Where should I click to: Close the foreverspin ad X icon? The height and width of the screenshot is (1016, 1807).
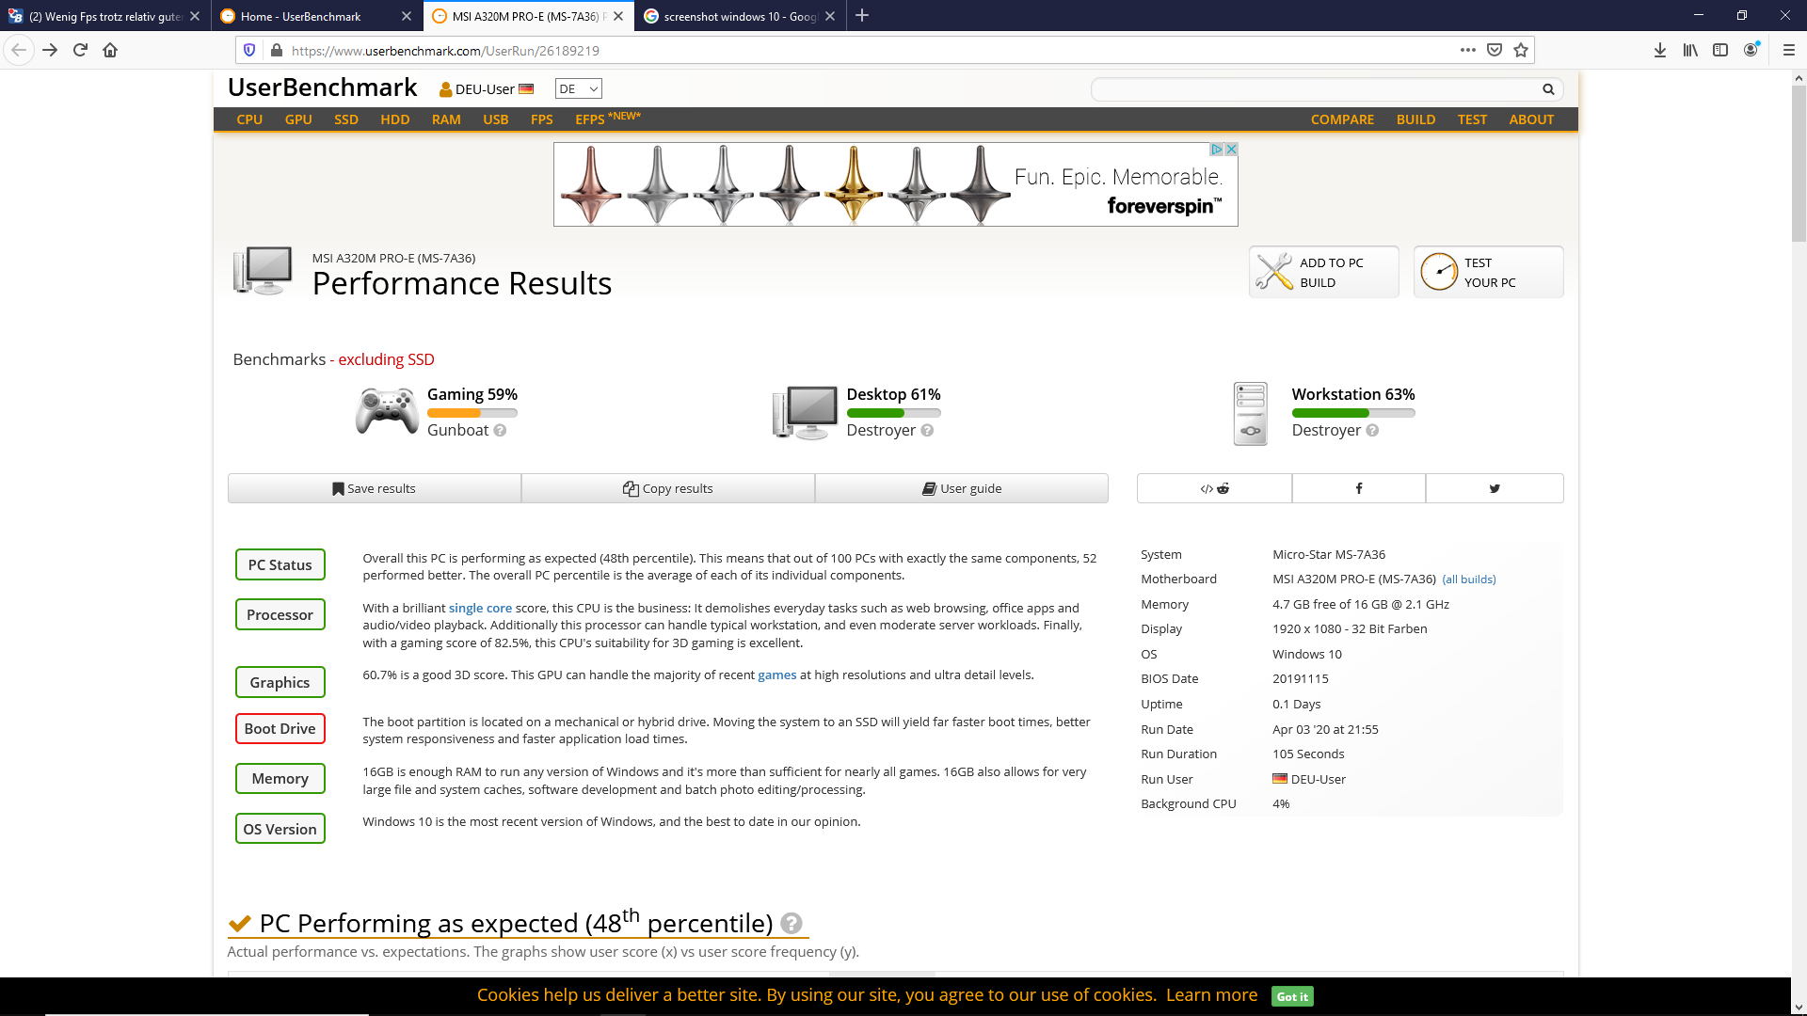tap(1230, 150)
